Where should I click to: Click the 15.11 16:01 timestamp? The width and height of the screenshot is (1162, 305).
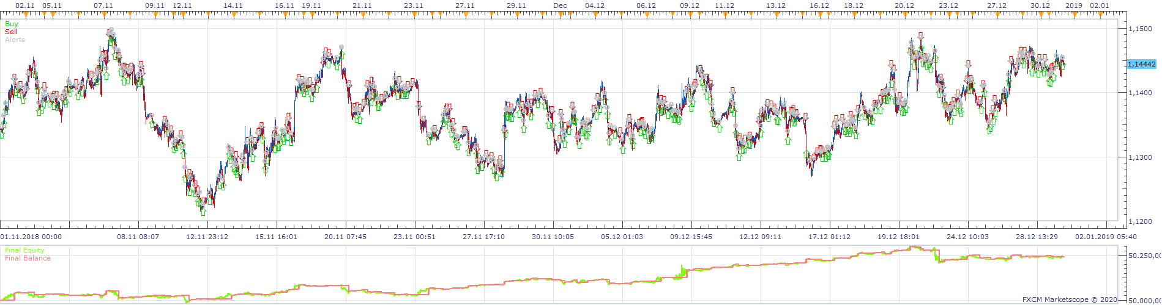point(277,237)
